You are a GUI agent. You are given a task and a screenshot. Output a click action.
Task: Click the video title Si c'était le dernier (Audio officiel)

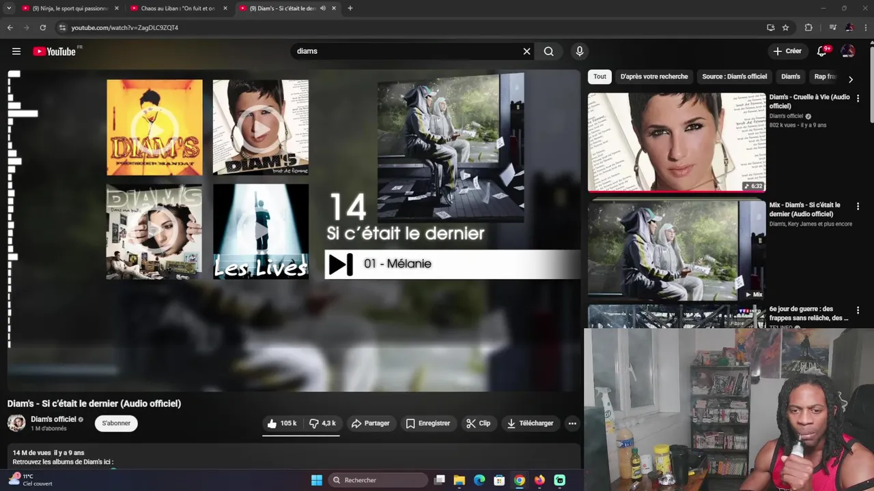coord(94,404)
